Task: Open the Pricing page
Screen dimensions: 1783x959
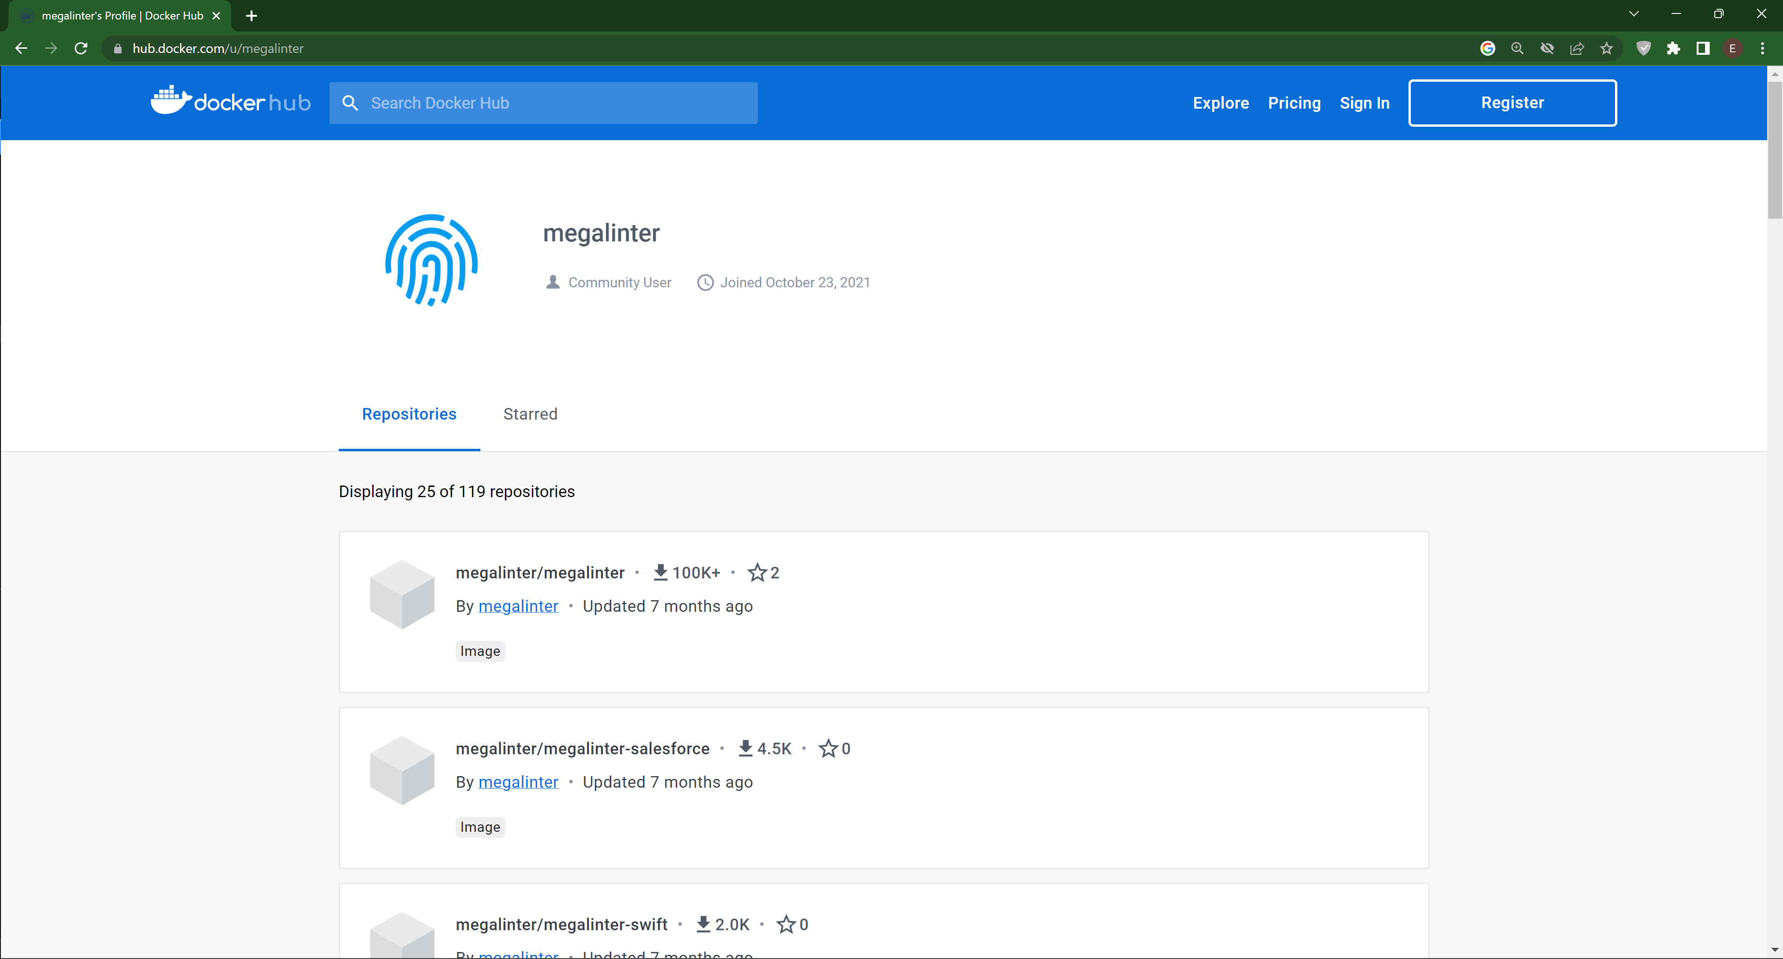Action: pos(1294,103)
